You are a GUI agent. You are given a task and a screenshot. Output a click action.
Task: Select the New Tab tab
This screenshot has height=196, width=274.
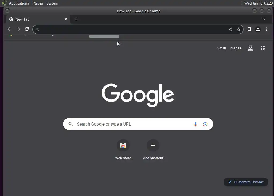[x=38, y=19]
